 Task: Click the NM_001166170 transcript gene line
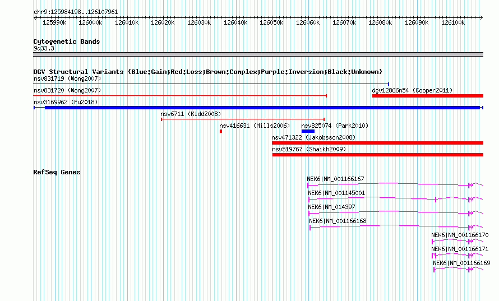(x=458, y=241)
